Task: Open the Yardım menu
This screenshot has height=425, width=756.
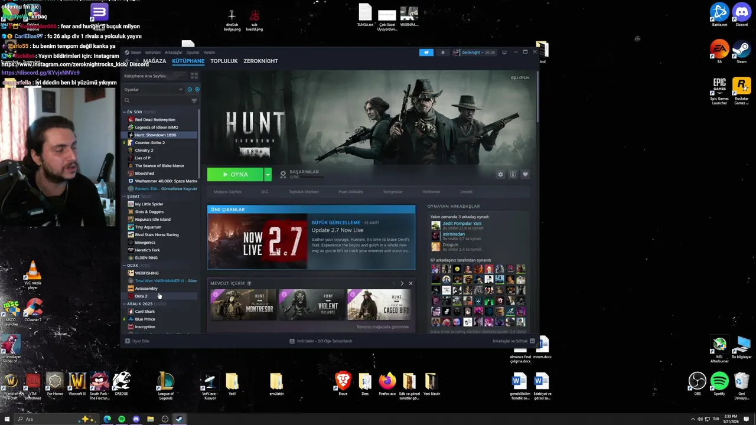Action: click(209, 53)
